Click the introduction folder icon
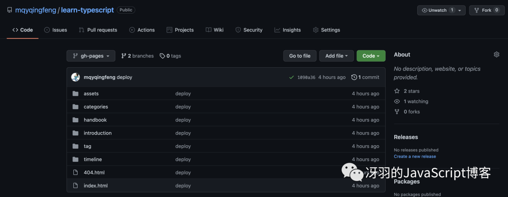Screen dimensions: 508x197 click(75, 133)
